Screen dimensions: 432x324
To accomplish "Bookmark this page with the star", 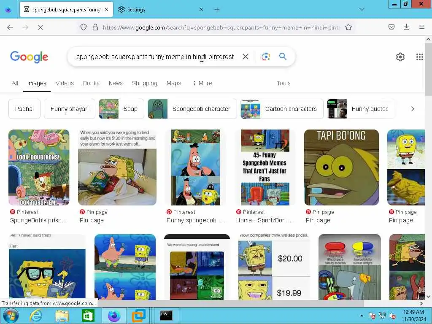I will pos(348,27).
